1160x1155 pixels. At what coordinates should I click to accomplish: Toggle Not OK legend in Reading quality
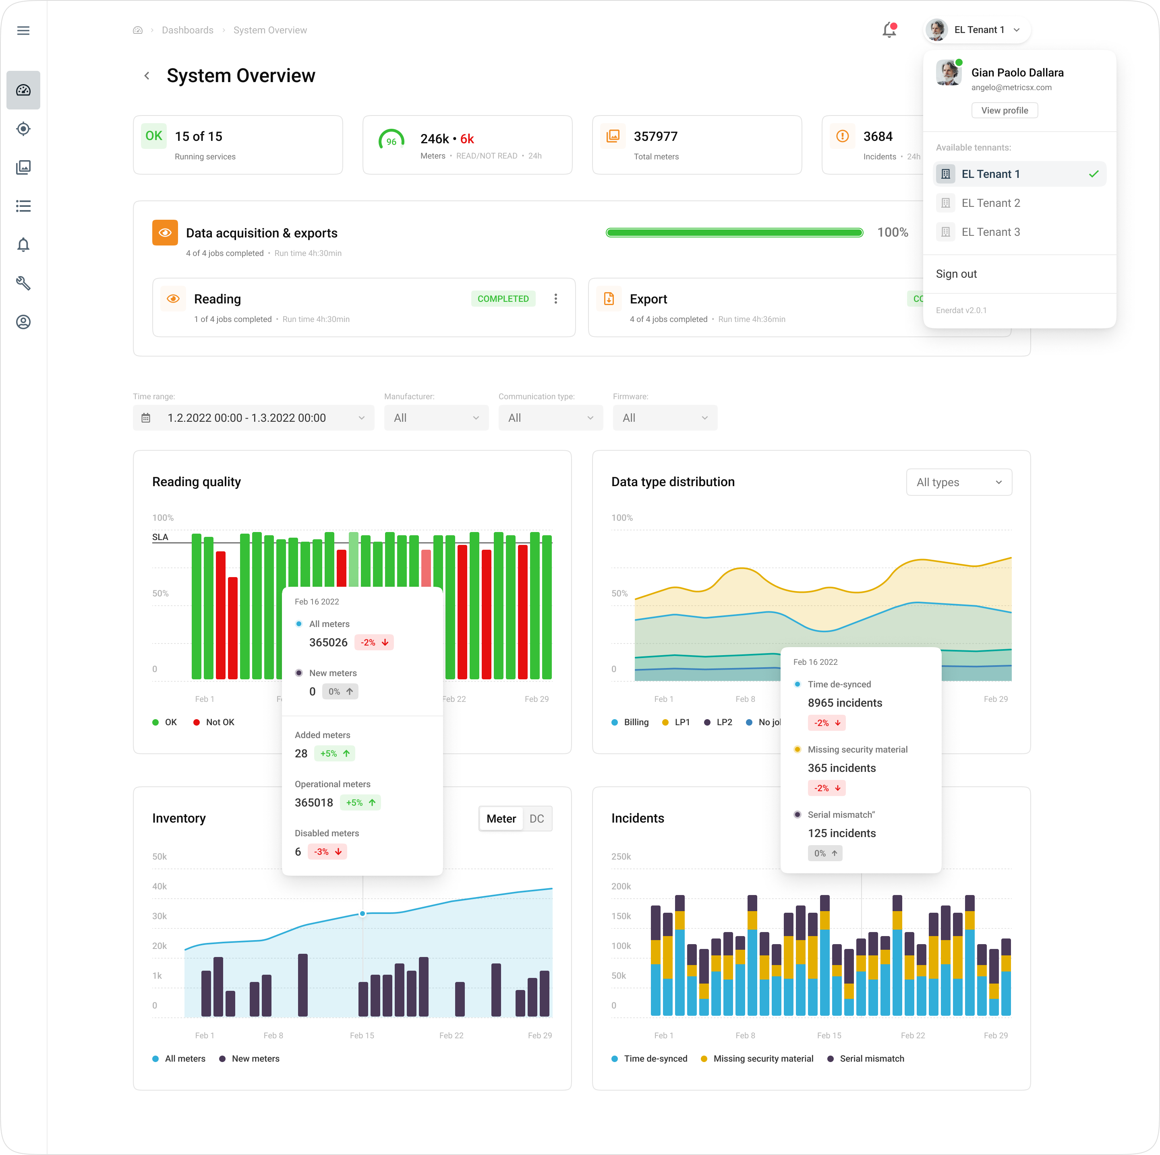click(214, 722)
